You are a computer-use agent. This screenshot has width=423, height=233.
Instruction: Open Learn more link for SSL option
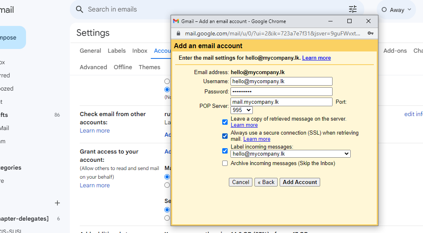257,139
